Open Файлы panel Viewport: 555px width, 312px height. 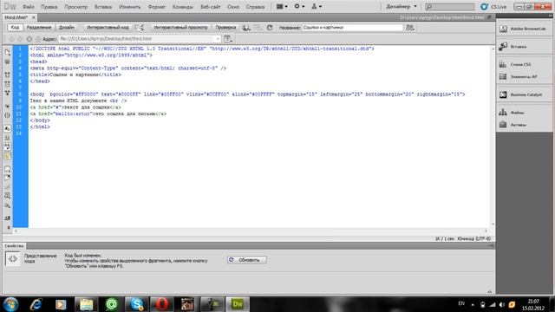524,113
